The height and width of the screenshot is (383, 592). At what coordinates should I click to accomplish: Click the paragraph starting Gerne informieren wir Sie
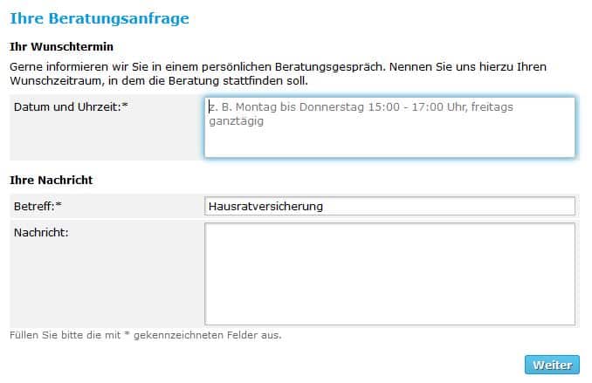[x=279, y=74]
